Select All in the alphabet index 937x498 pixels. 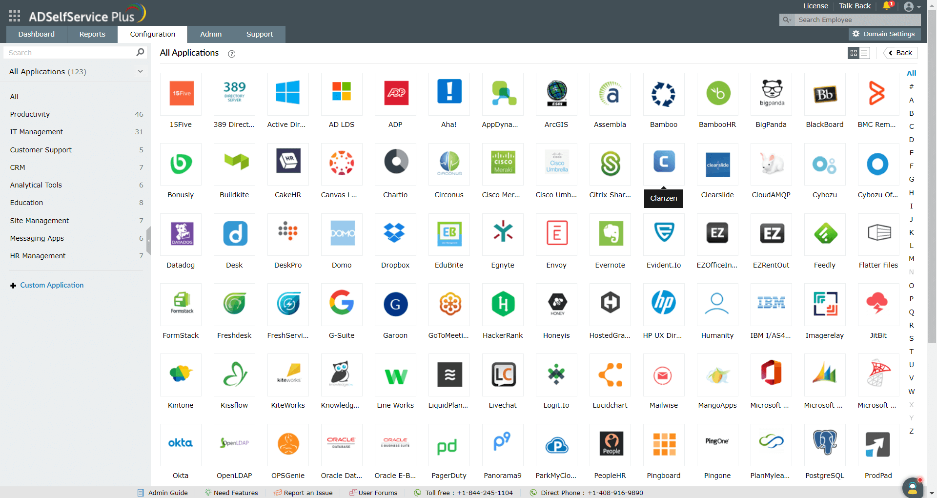coord(911,73)
